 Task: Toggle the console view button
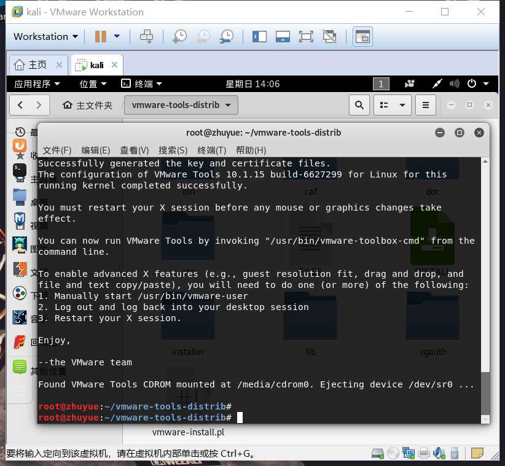(x=362, y=37)
